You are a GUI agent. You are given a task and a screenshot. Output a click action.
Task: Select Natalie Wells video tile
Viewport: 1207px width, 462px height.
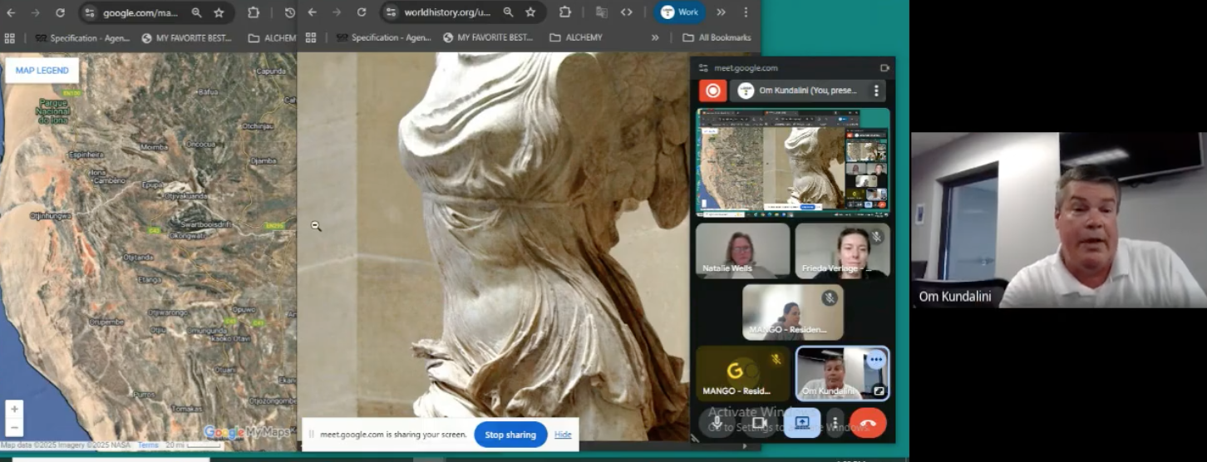(742, 250)
